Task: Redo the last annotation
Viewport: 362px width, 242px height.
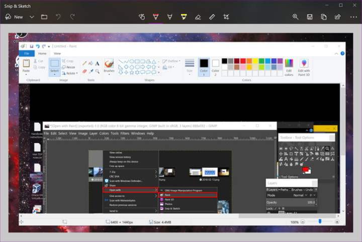Action: 72,17
